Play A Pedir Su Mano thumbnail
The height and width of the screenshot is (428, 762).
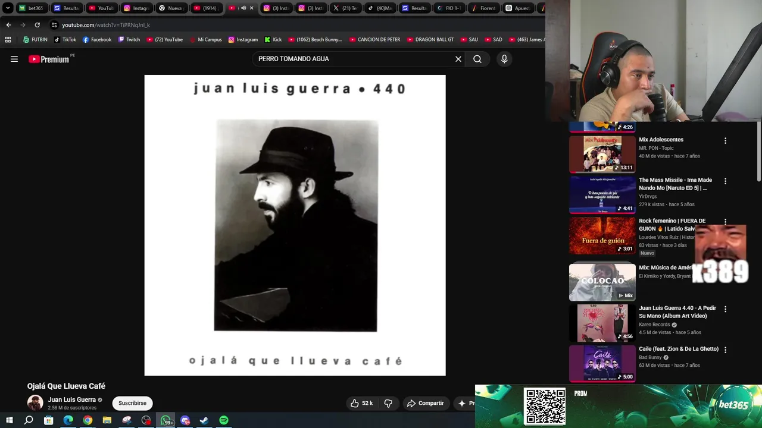point(602,323)
